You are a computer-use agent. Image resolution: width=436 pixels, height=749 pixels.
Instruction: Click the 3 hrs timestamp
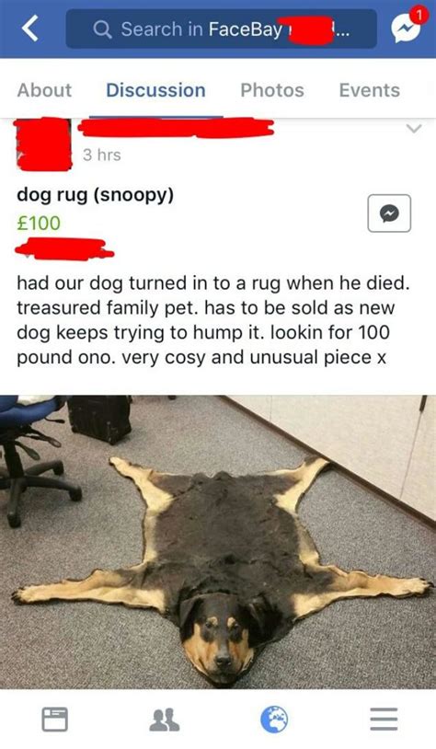click(x=102, y=155)
